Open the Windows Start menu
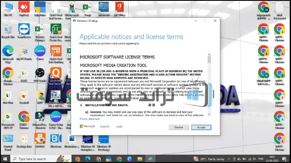This screenshot has height=163, width=291. (5, 159)
